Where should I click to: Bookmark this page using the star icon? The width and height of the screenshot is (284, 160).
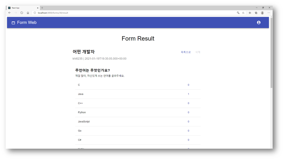coord(243,13)
